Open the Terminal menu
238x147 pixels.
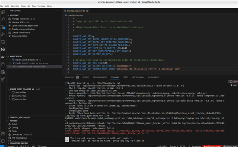(x=41, y=6)
